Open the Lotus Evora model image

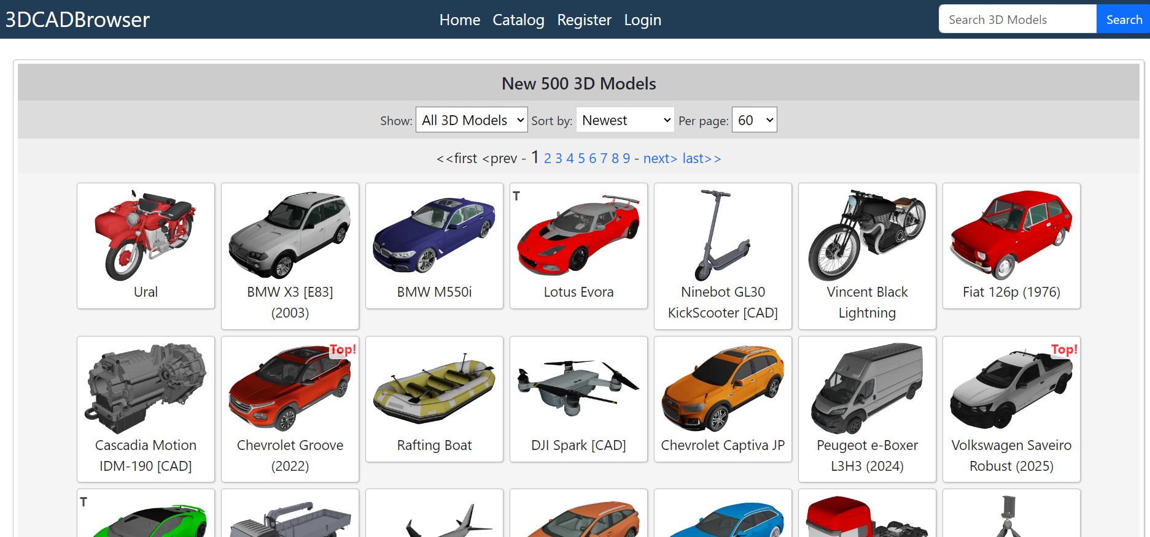[x=578, y=235]
